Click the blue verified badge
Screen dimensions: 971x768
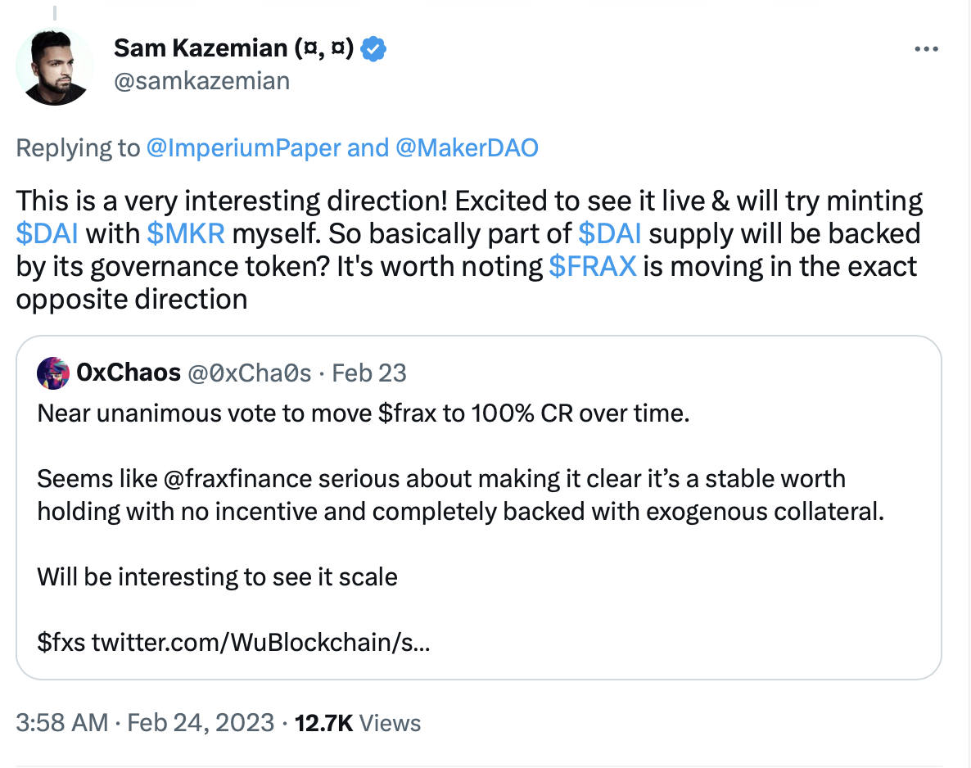click(x=373, y=49)
